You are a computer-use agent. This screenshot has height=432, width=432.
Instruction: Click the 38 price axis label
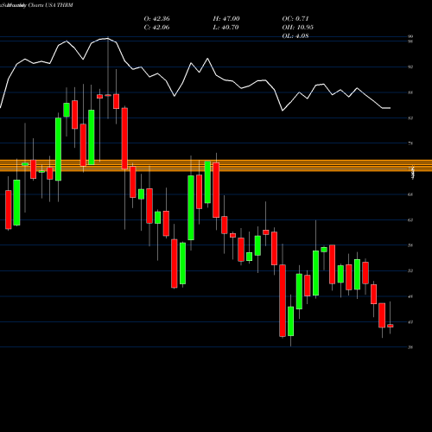click(x=410, y=347)
